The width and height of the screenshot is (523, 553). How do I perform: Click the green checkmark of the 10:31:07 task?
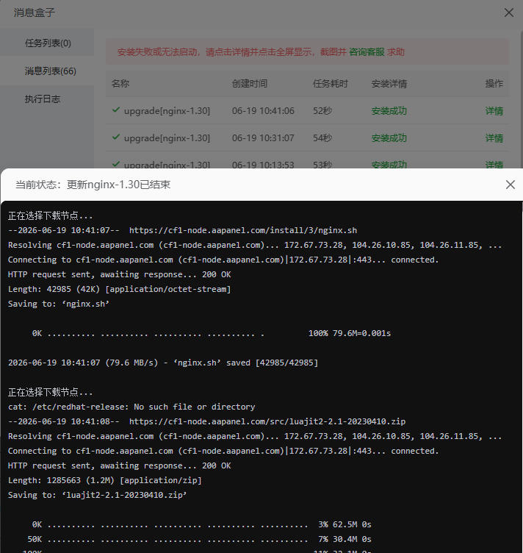[116, 137]
